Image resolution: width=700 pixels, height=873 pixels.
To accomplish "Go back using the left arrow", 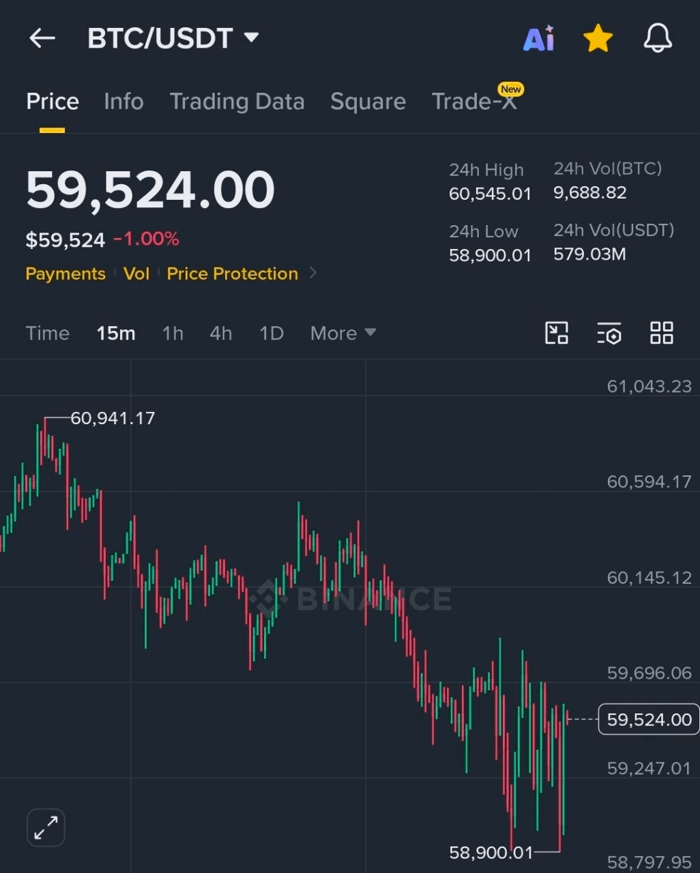I will (42, 38).
